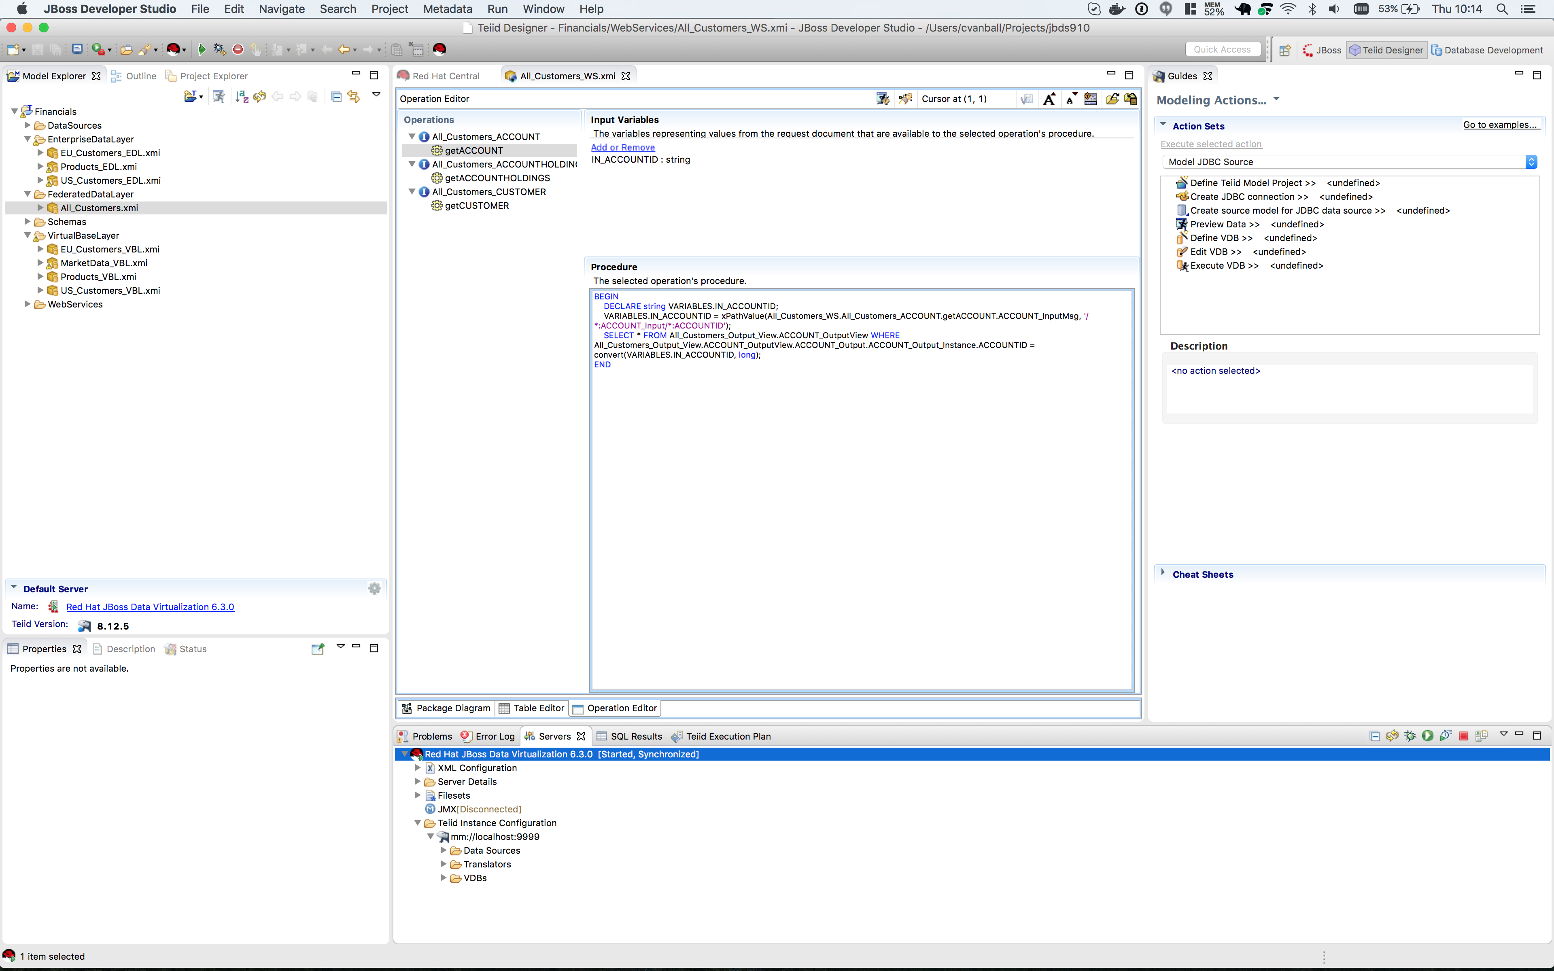The image size is (1554, 971).
Task: Click Increase font size icon in Operation Editor
Action: click(x=1049, y=99)
